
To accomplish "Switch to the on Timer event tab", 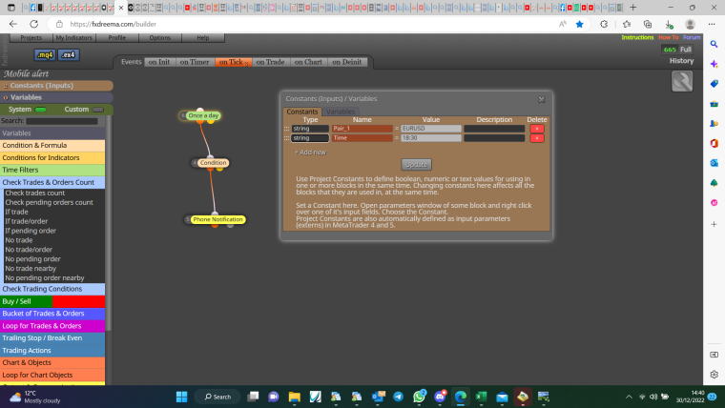I will click(x=195, y=62).
